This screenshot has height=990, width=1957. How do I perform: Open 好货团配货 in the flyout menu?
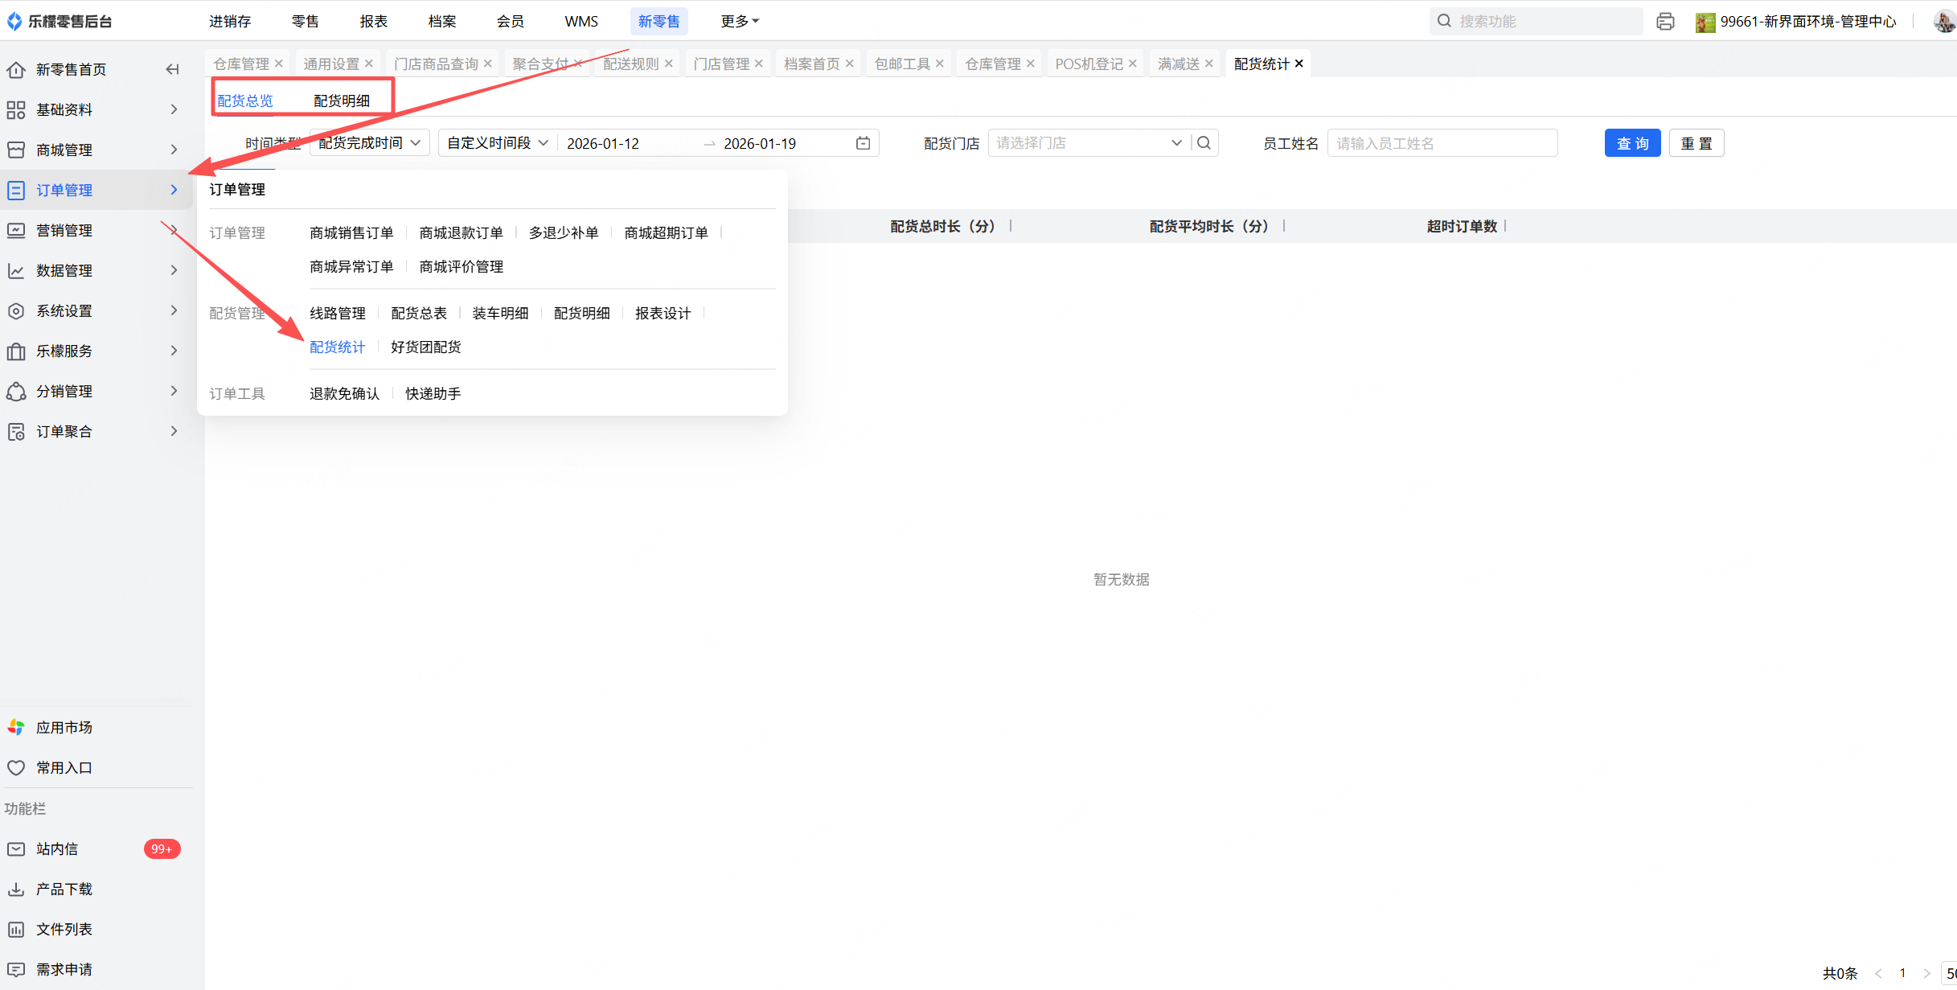[x=425, y=347]
